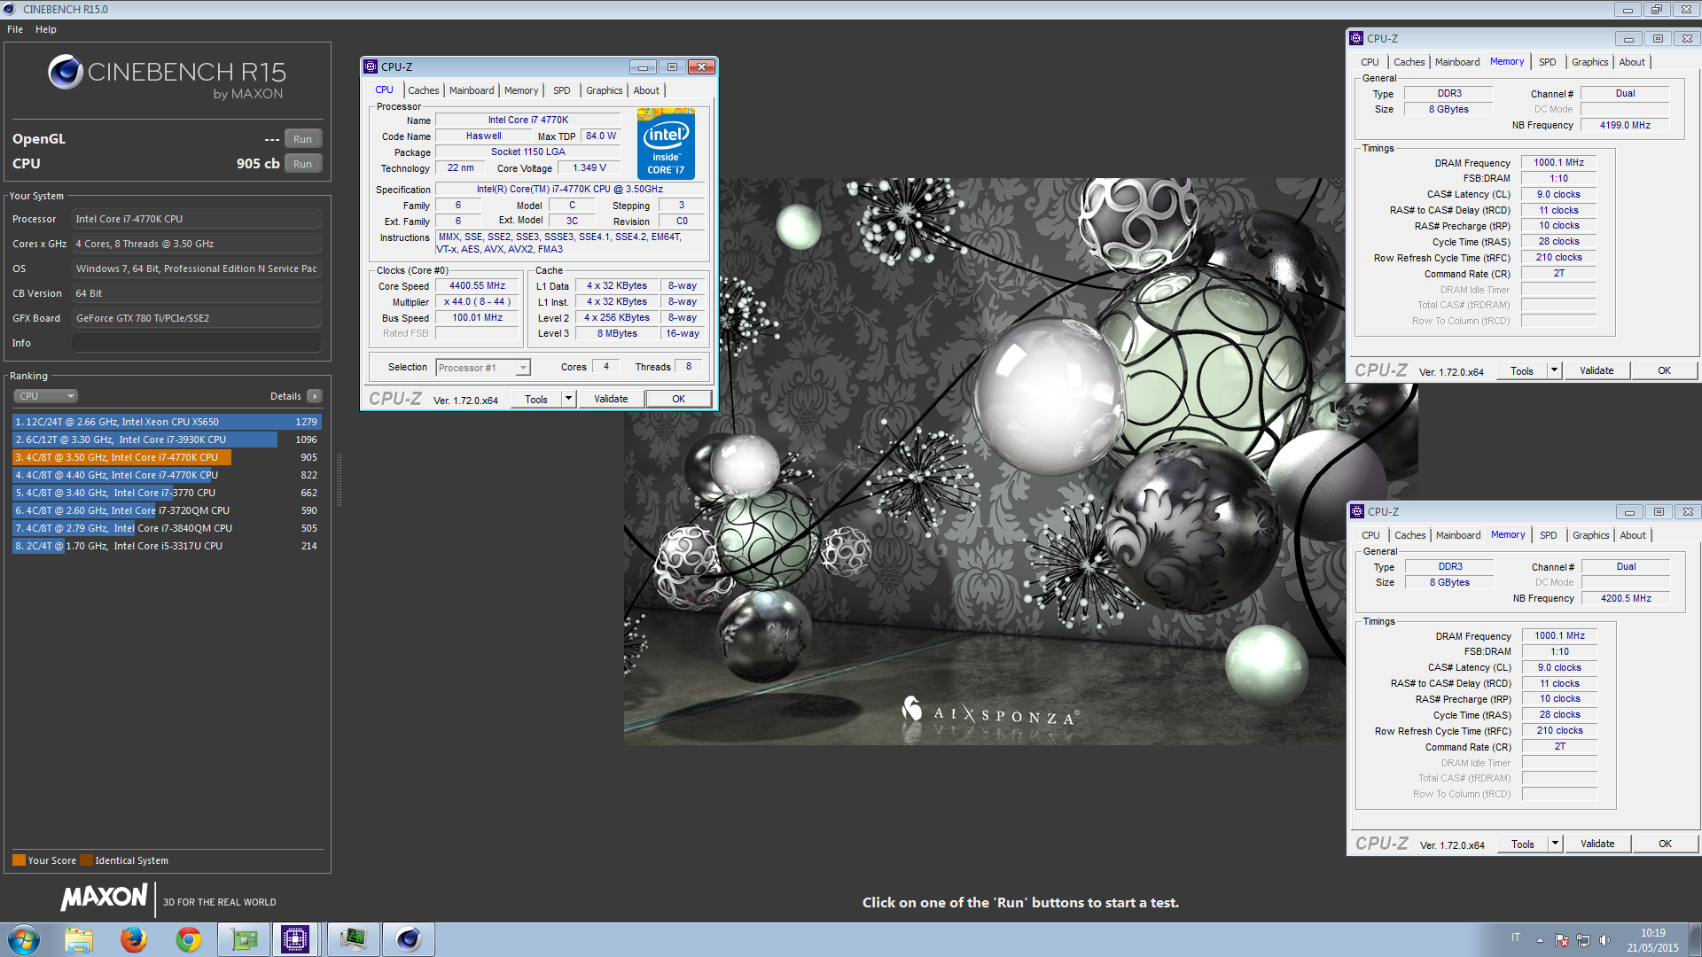The width and height of the screenshot is (1702, 957).
Task: Click OK in the bottom-right CPU-Z window
Action: (x=1666, y=844)
